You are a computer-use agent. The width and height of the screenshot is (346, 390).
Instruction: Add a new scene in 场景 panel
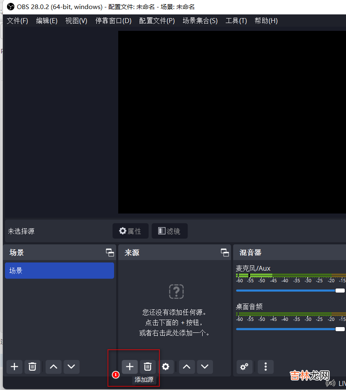[14, 367]
